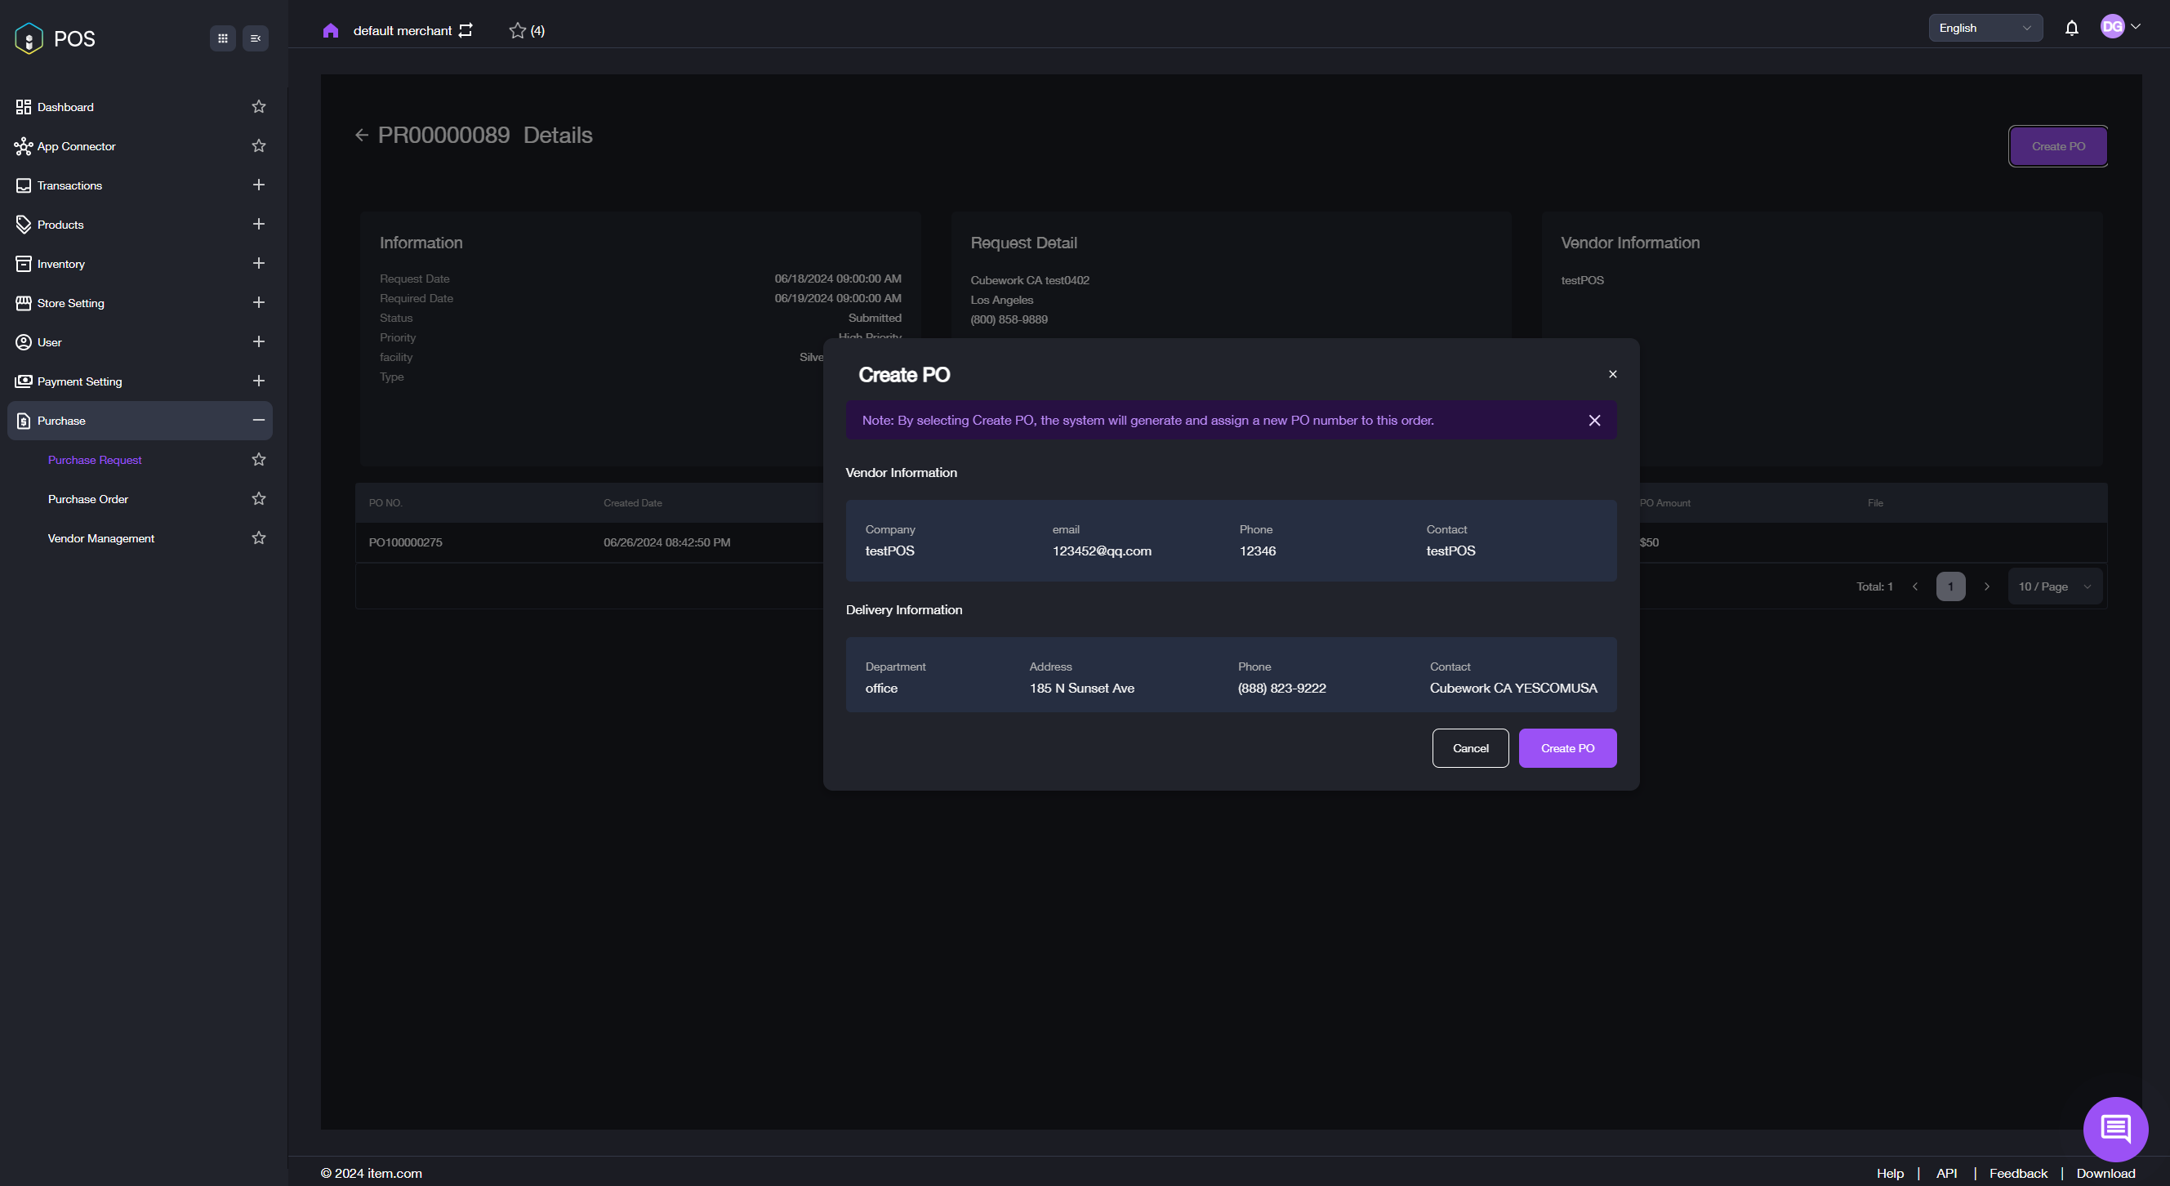Image resolution: width=2170 pixels, height=1186 pixels.
Task: Toggle favorite star for Purchase Order
Action: (259, 498)
